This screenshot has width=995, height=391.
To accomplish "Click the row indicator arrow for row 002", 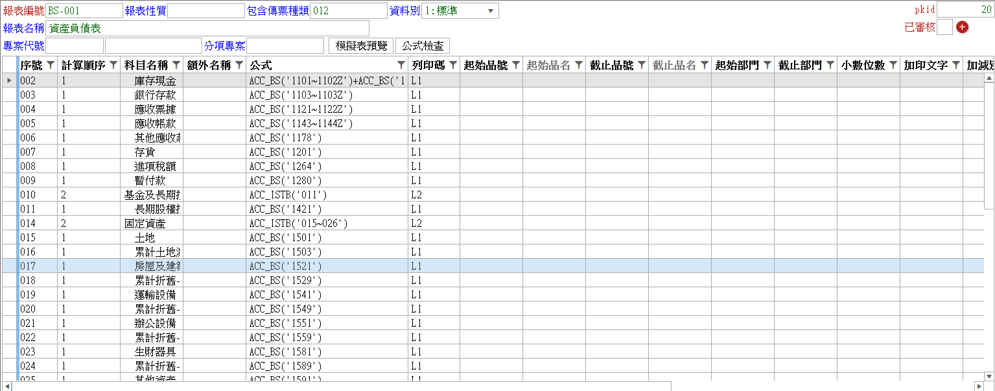I will click(9, 80).
